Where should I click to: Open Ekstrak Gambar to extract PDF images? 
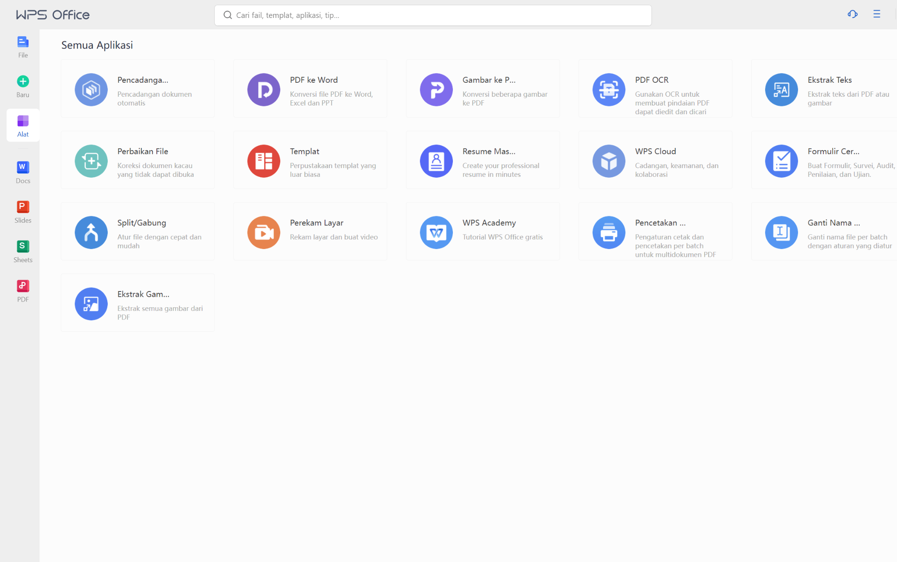137,302
